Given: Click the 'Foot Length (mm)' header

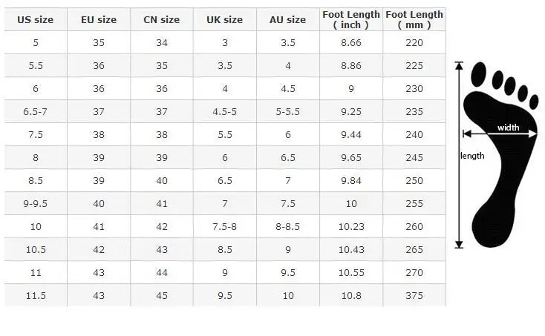Looking at the screenshot, I should point(414,20).
